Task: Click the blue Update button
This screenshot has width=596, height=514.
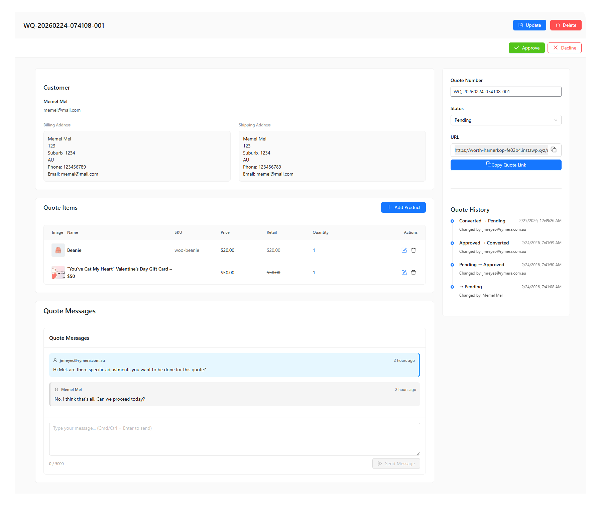Action: pos(529,25)
